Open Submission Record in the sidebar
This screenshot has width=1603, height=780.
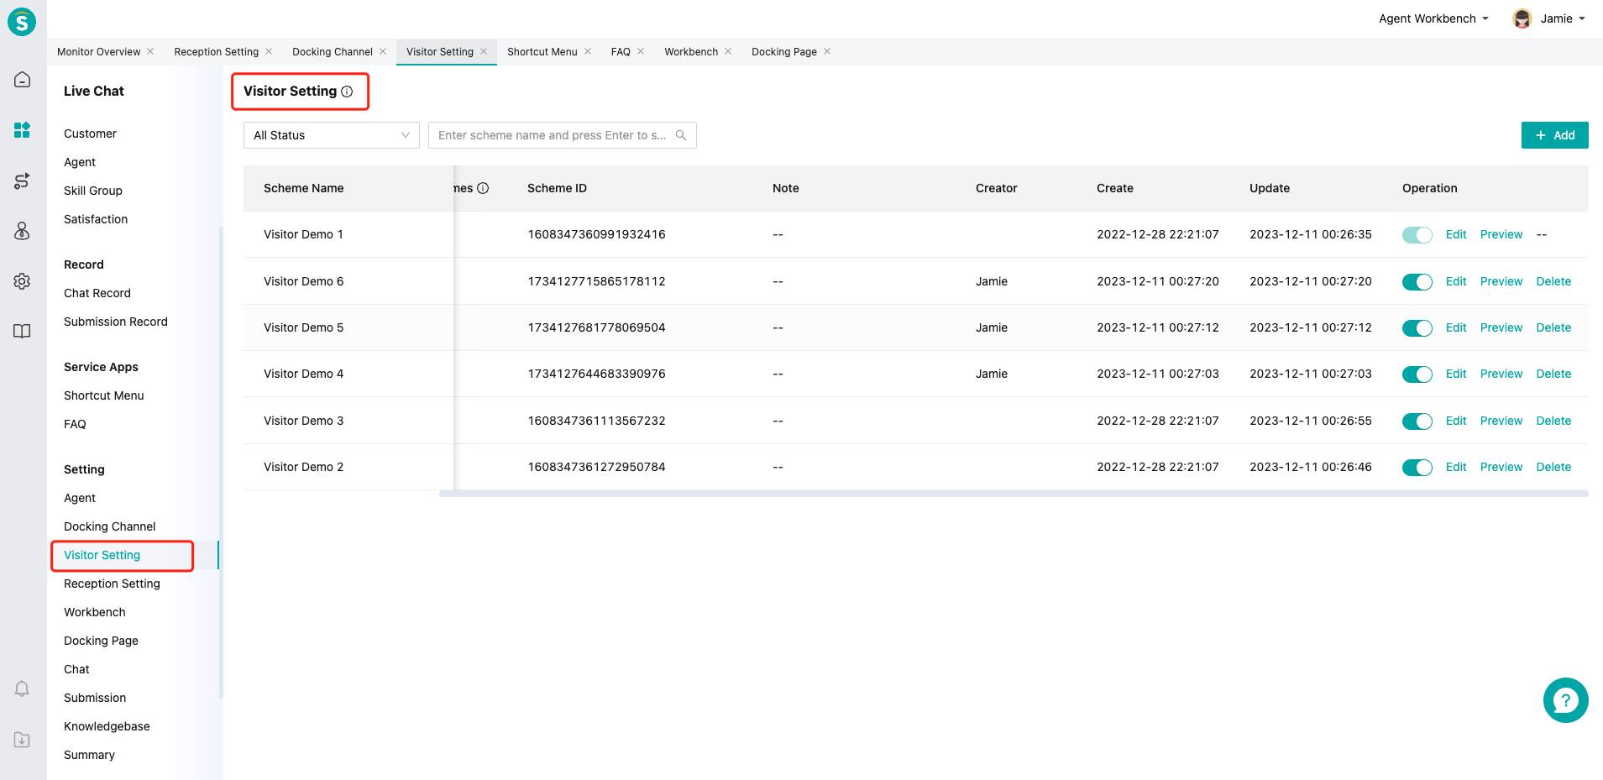[116, 322]
